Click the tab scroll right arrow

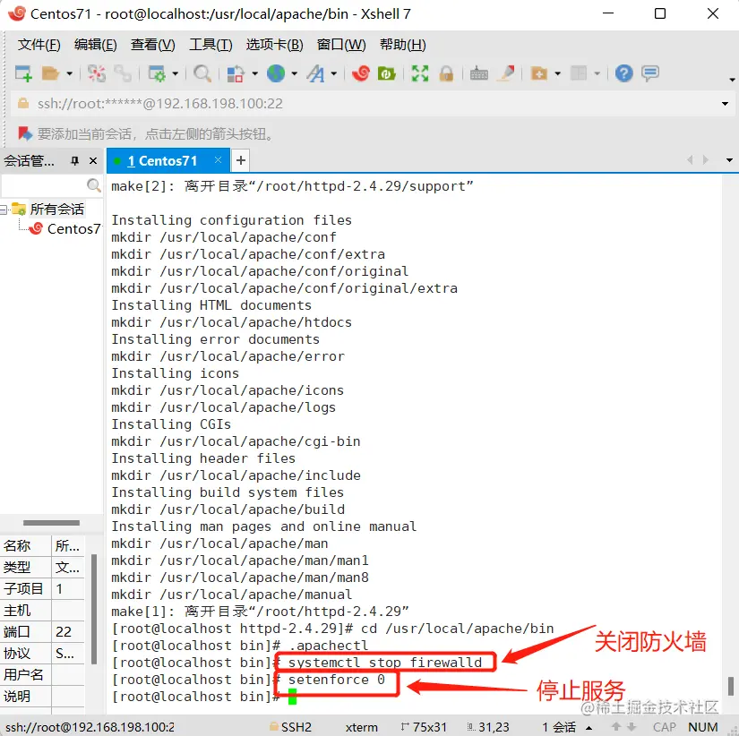point(706,160)
